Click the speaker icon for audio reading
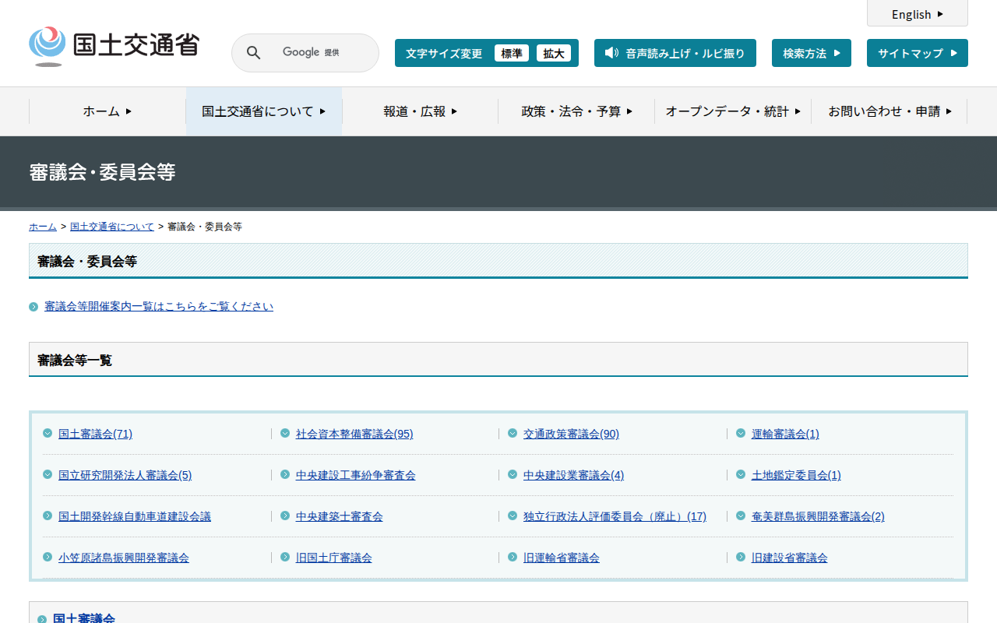Image resolution: width=997 pixels, height=623 pixels. [x=611, y=53]
